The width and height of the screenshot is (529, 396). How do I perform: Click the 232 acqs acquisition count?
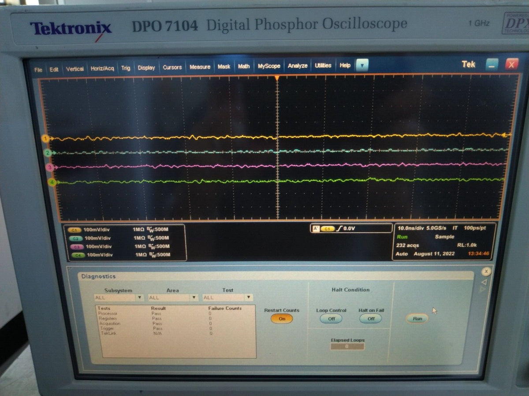[x=408, y=245]
